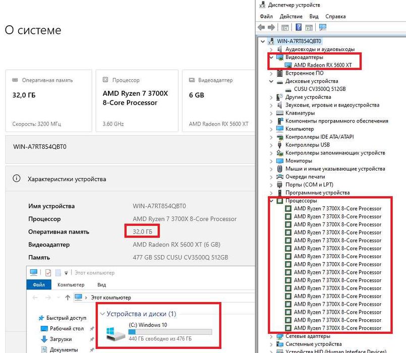Expand Компоненты программного обеспечения category
Viewport: 406px width, 353px height.
(x=271, y=121)
